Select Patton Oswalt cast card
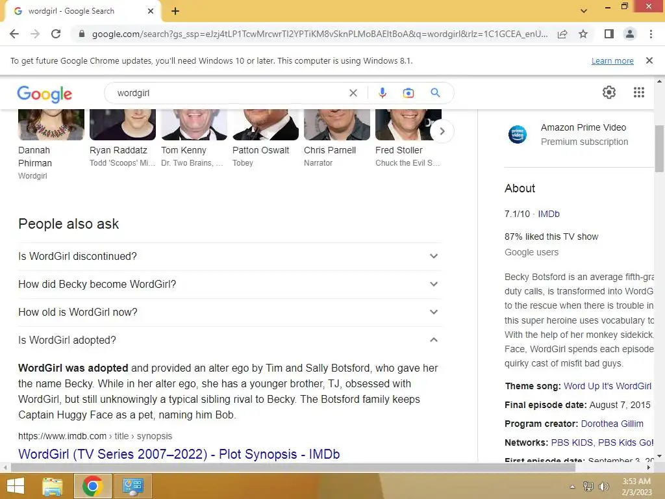This screenshot has width=665, height=499. 266,138
